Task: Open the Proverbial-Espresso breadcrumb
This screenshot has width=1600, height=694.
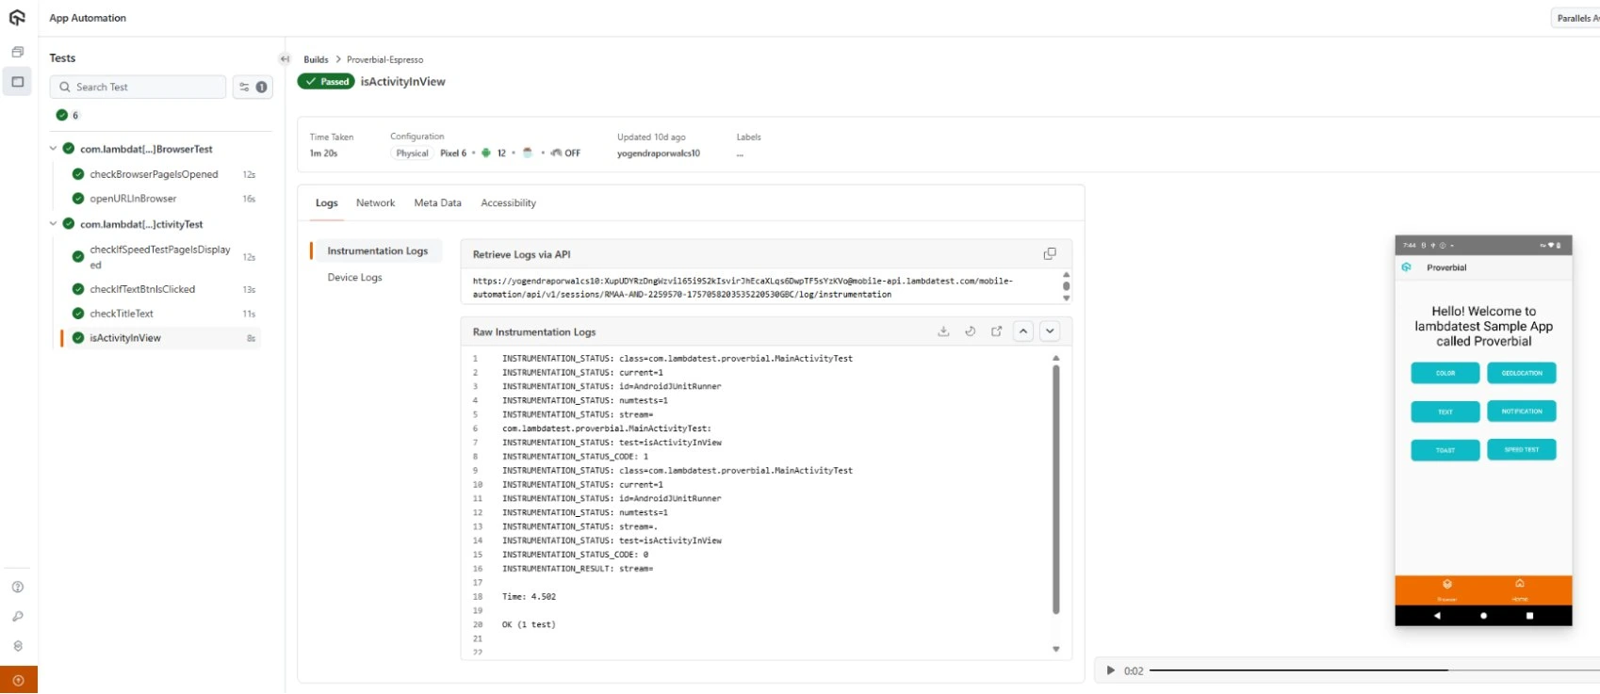Action: point(384,59)
